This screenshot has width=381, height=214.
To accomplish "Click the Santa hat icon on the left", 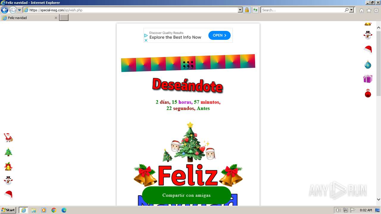I will coord(8,195).
